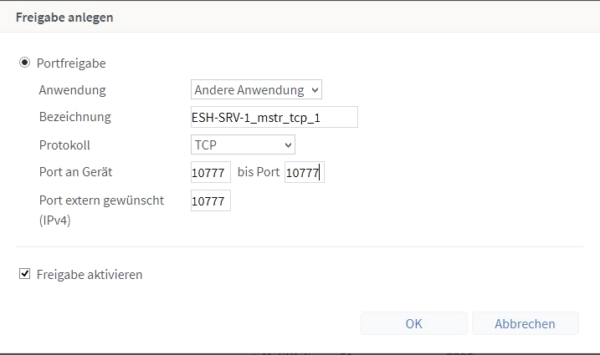Viewport: 600px width, 355px height.
Task: Click the Anwendung field label
Action: (72, 90)
